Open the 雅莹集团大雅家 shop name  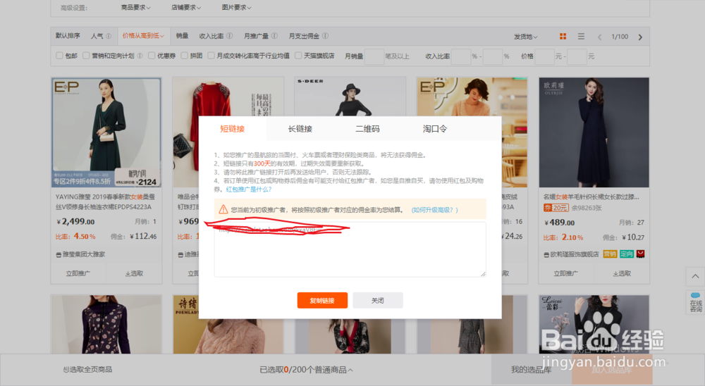[x=84, y=254]
